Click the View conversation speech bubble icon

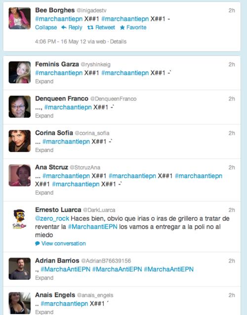(x=37, y=244)
